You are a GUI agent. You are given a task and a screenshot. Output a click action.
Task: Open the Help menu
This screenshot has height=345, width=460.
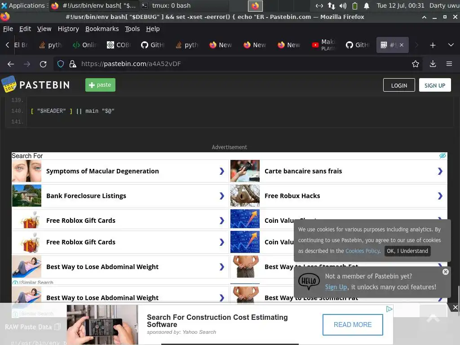[x=153, y=29]
